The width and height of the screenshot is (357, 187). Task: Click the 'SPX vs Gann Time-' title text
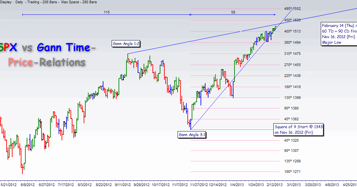(x=47, y=47)
